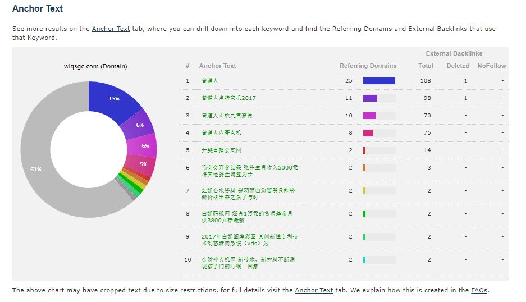Screen dimensions: 526x302
Task: Click the purple bar for 11 referring domains
Action: (370, 98)
